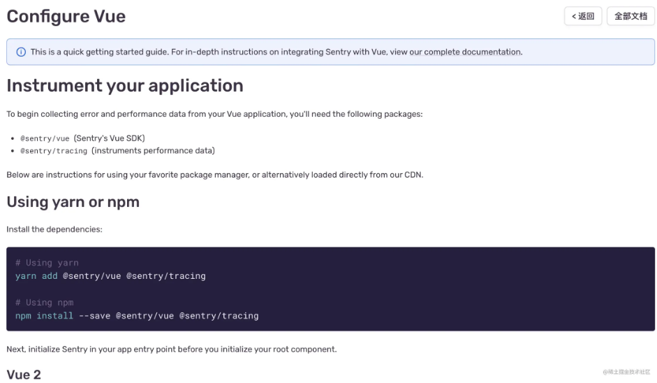Click the 返回 back button
Image resolution: width=657 pixels, height=383 pixels.
[582, 16]
